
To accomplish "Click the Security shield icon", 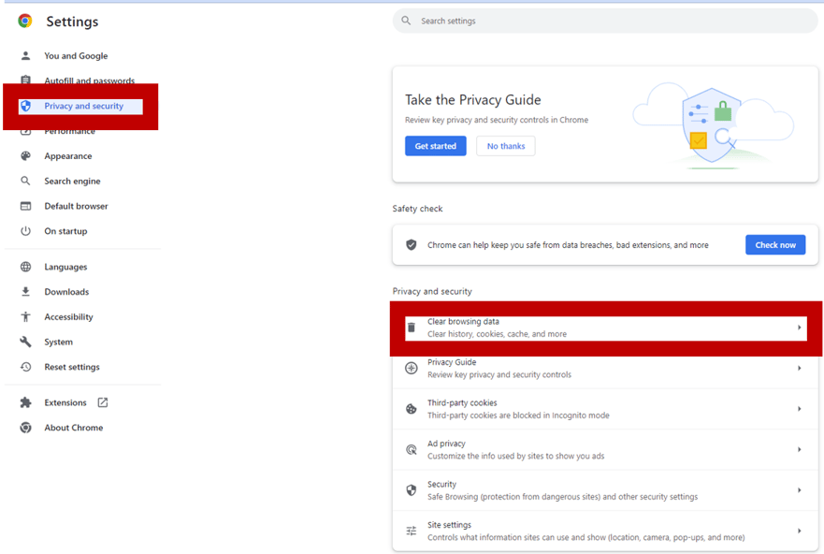I will click(x=411, y=489).
